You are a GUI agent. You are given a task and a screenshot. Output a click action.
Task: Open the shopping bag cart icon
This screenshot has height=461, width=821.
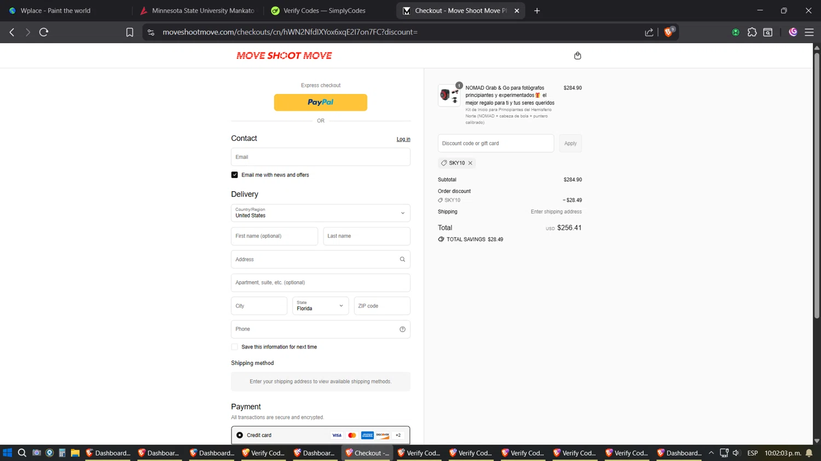click(x=577, y=56)
